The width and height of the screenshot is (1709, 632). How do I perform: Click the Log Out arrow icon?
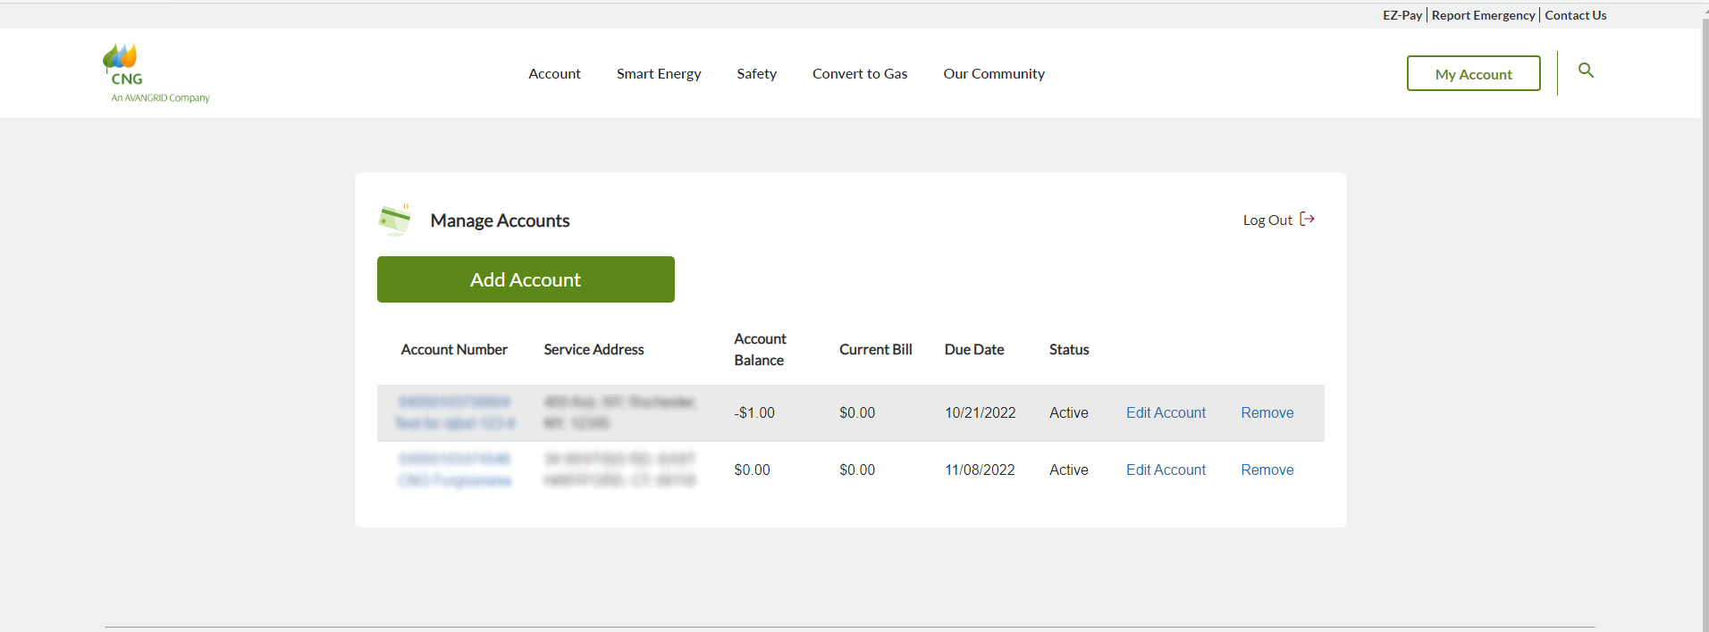1307,220
